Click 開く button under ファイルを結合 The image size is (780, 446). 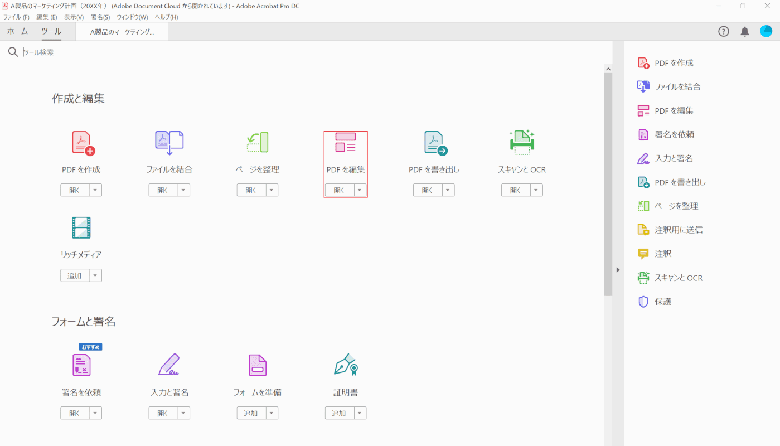pos(163,190)
